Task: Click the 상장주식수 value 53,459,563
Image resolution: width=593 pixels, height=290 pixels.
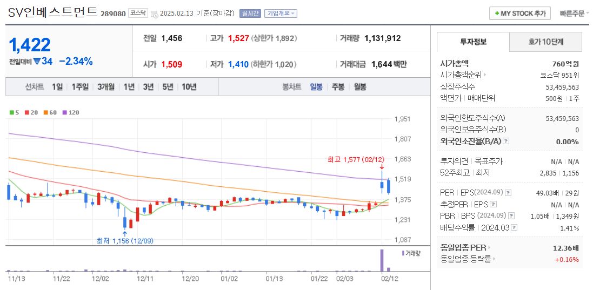Action: [x=562, y=87]
